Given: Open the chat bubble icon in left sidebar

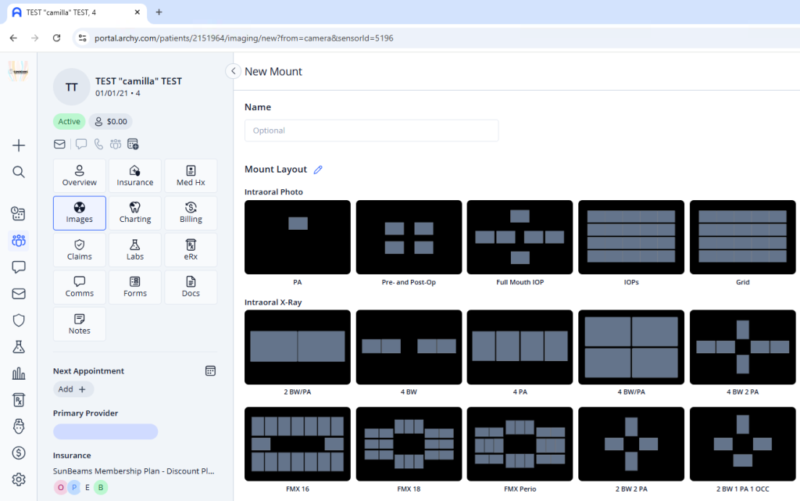Looking at the screenshot, I should pos(19,267).
